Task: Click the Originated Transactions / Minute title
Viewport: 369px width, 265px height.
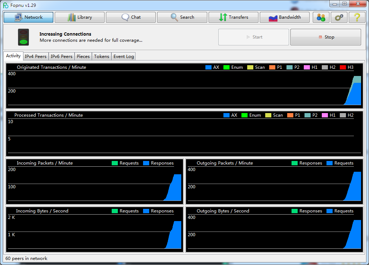Action: click(52, 67)
